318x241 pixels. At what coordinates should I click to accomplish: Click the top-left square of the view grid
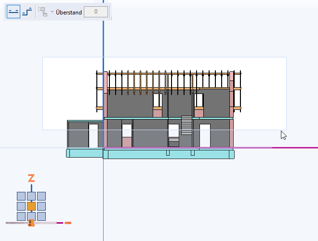21,196
